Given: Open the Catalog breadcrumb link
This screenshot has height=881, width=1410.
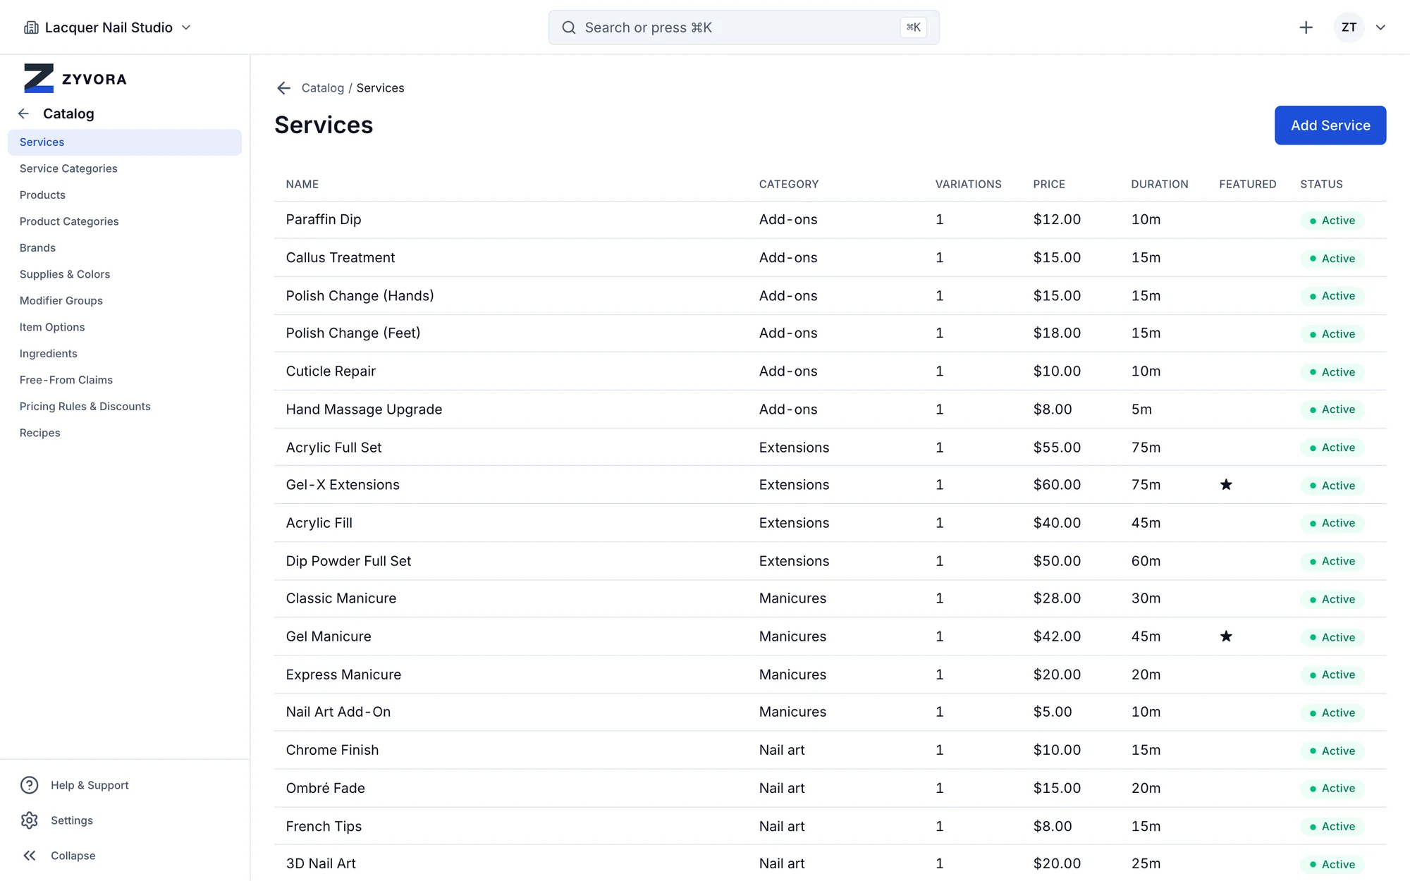Looking at the screenshot, I should click(323, 88).
